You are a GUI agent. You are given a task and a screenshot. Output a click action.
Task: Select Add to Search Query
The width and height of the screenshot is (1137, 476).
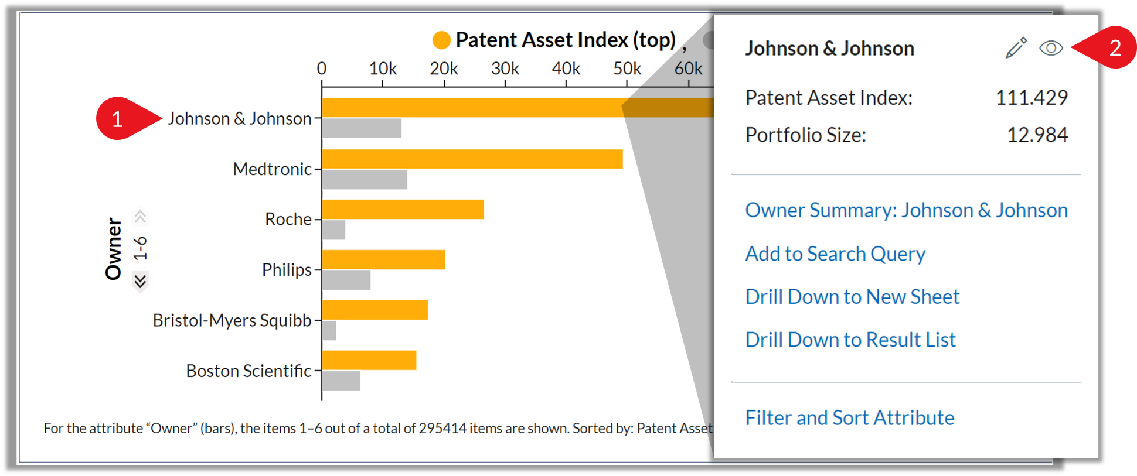pyautogui.click(x=835, y=254)
